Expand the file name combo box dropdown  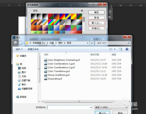91,108
